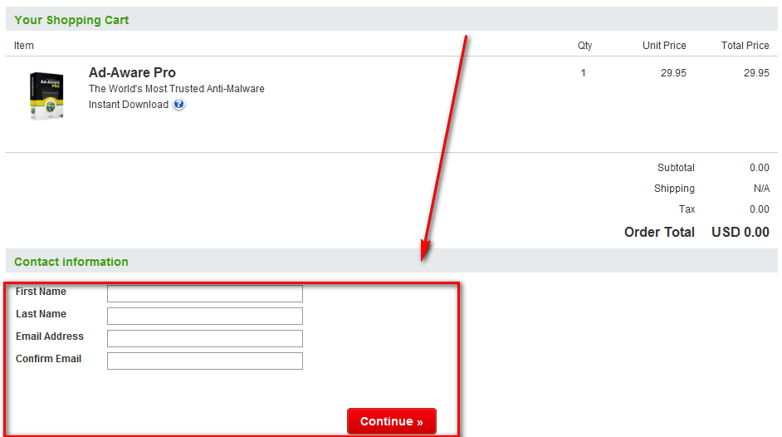Screen dimensions: 782x437
Task: Click the quantity value 1
Action: 583,73
